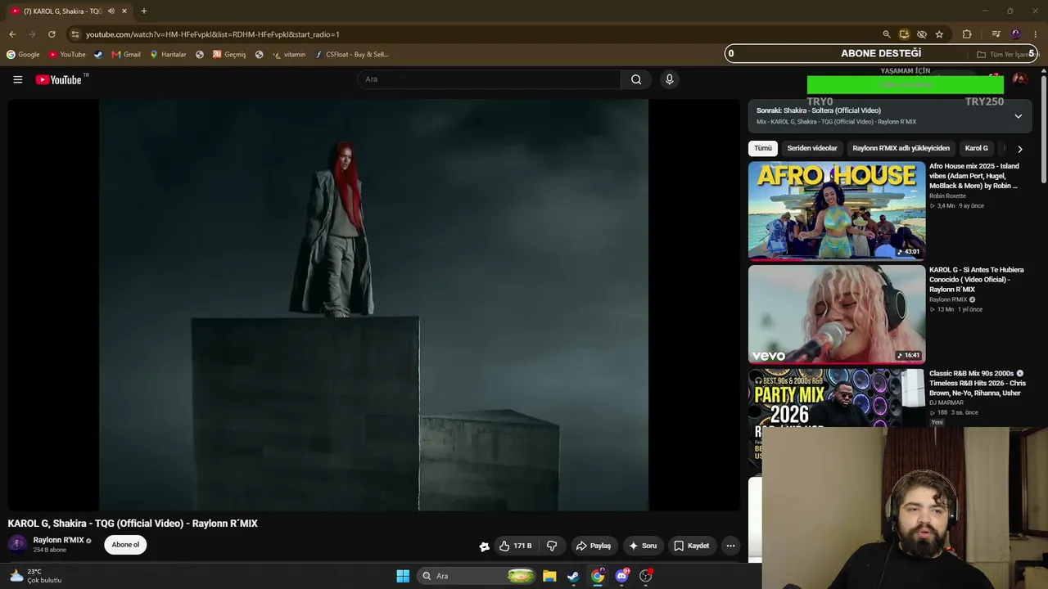Image resolution: width=1048 pixels, height=589 pixels.
Task: Save the video with Kaydet
Action: (x=691, y=546)
